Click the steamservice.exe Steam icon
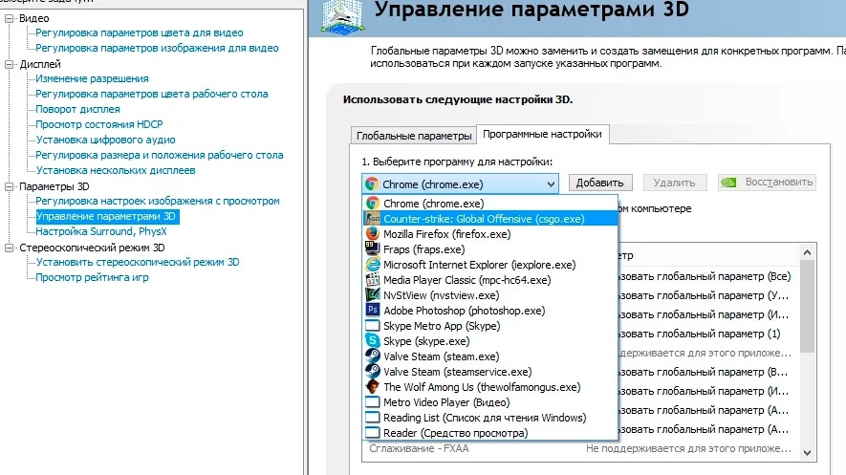 tap(372, 372)
